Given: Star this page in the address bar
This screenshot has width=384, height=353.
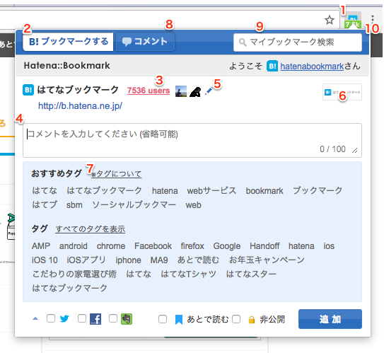Looking at the screenshot, I should click(330, 20).
